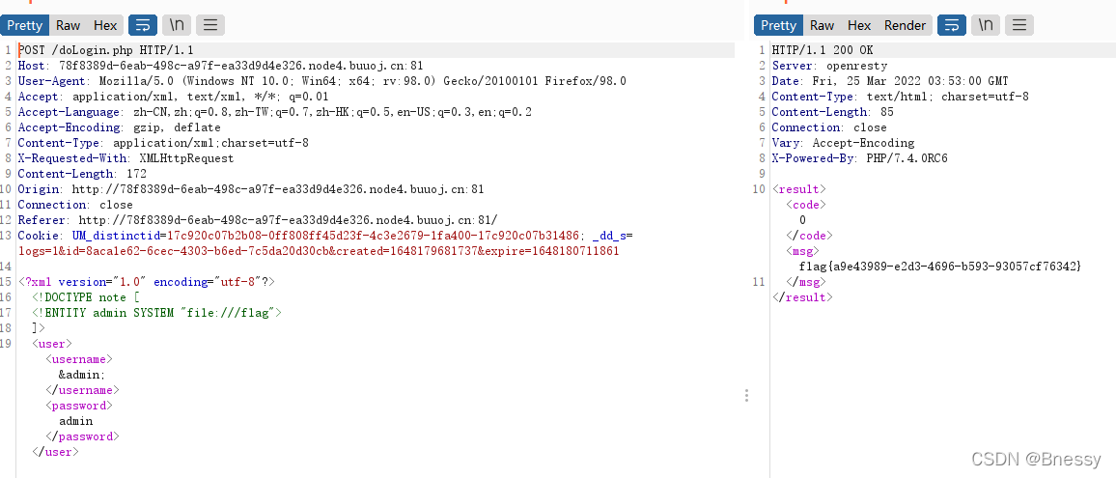Click the closing </msg> tag
1116x478 pixels.
(x=806, y=282)
